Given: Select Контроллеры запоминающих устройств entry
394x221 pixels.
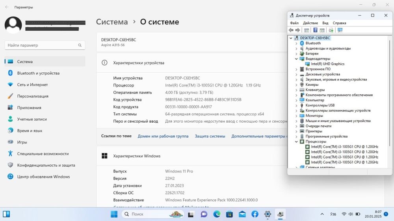Looking at the screenshot, I should click(338, 110).
